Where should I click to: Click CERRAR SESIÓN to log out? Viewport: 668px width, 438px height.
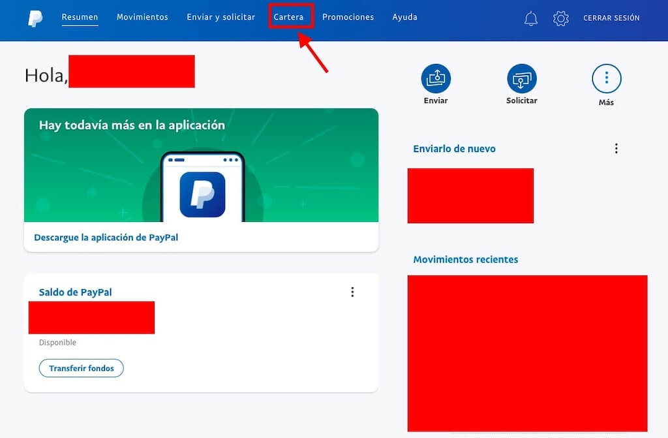(x=611, y=18)
